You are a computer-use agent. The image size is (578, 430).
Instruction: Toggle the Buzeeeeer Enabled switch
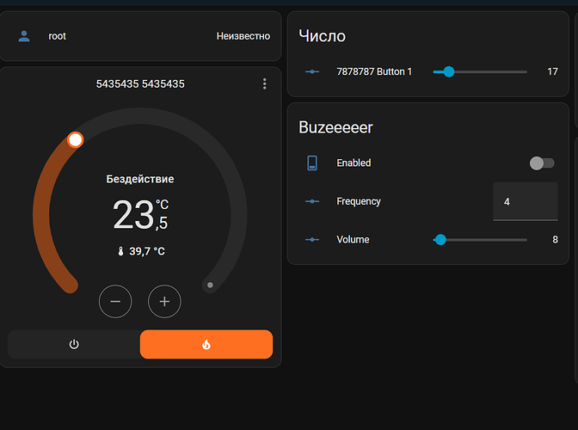[x=541, y=163]
